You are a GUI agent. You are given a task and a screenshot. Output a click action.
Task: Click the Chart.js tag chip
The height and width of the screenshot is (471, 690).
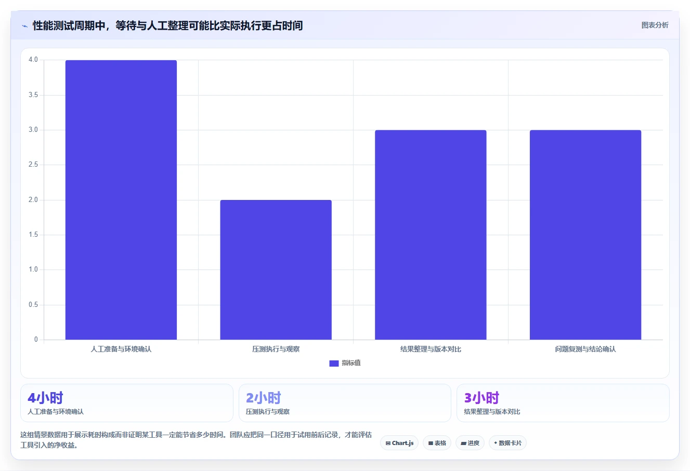point(399,443)
